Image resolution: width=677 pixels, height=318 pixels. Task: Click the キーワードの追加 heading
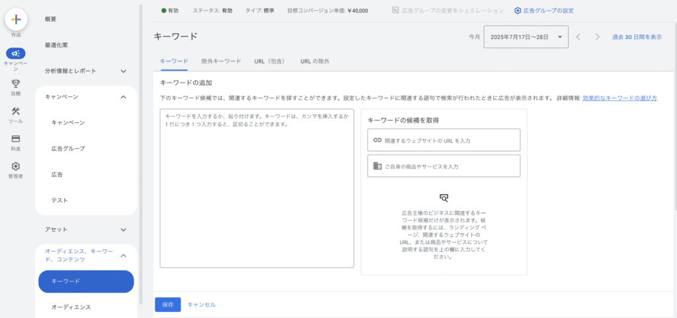click(x=186, y=83)
